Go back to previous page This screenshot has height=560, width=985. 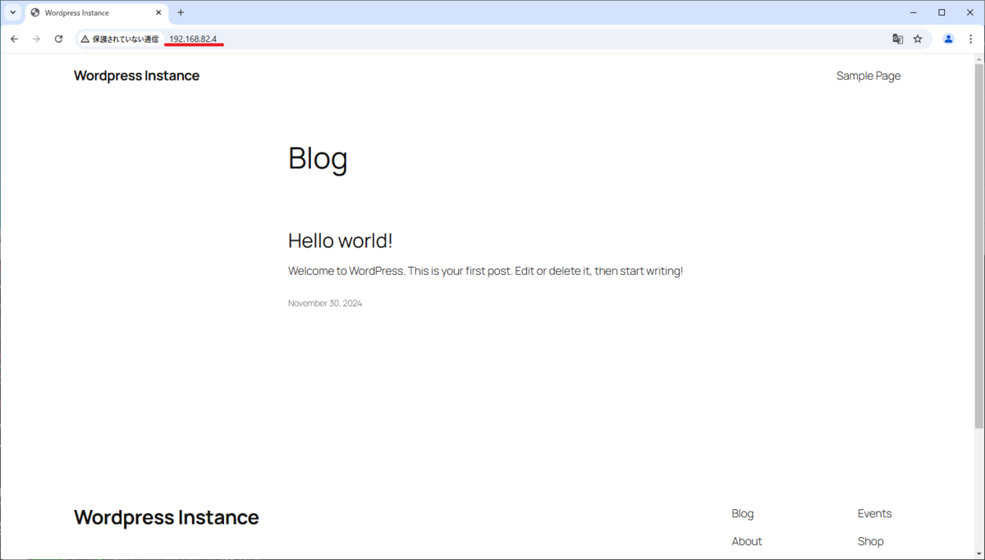click(14, 39)
